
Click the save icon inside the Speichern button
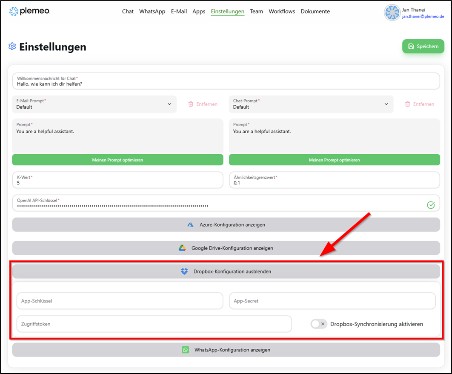tap(412, 46)
